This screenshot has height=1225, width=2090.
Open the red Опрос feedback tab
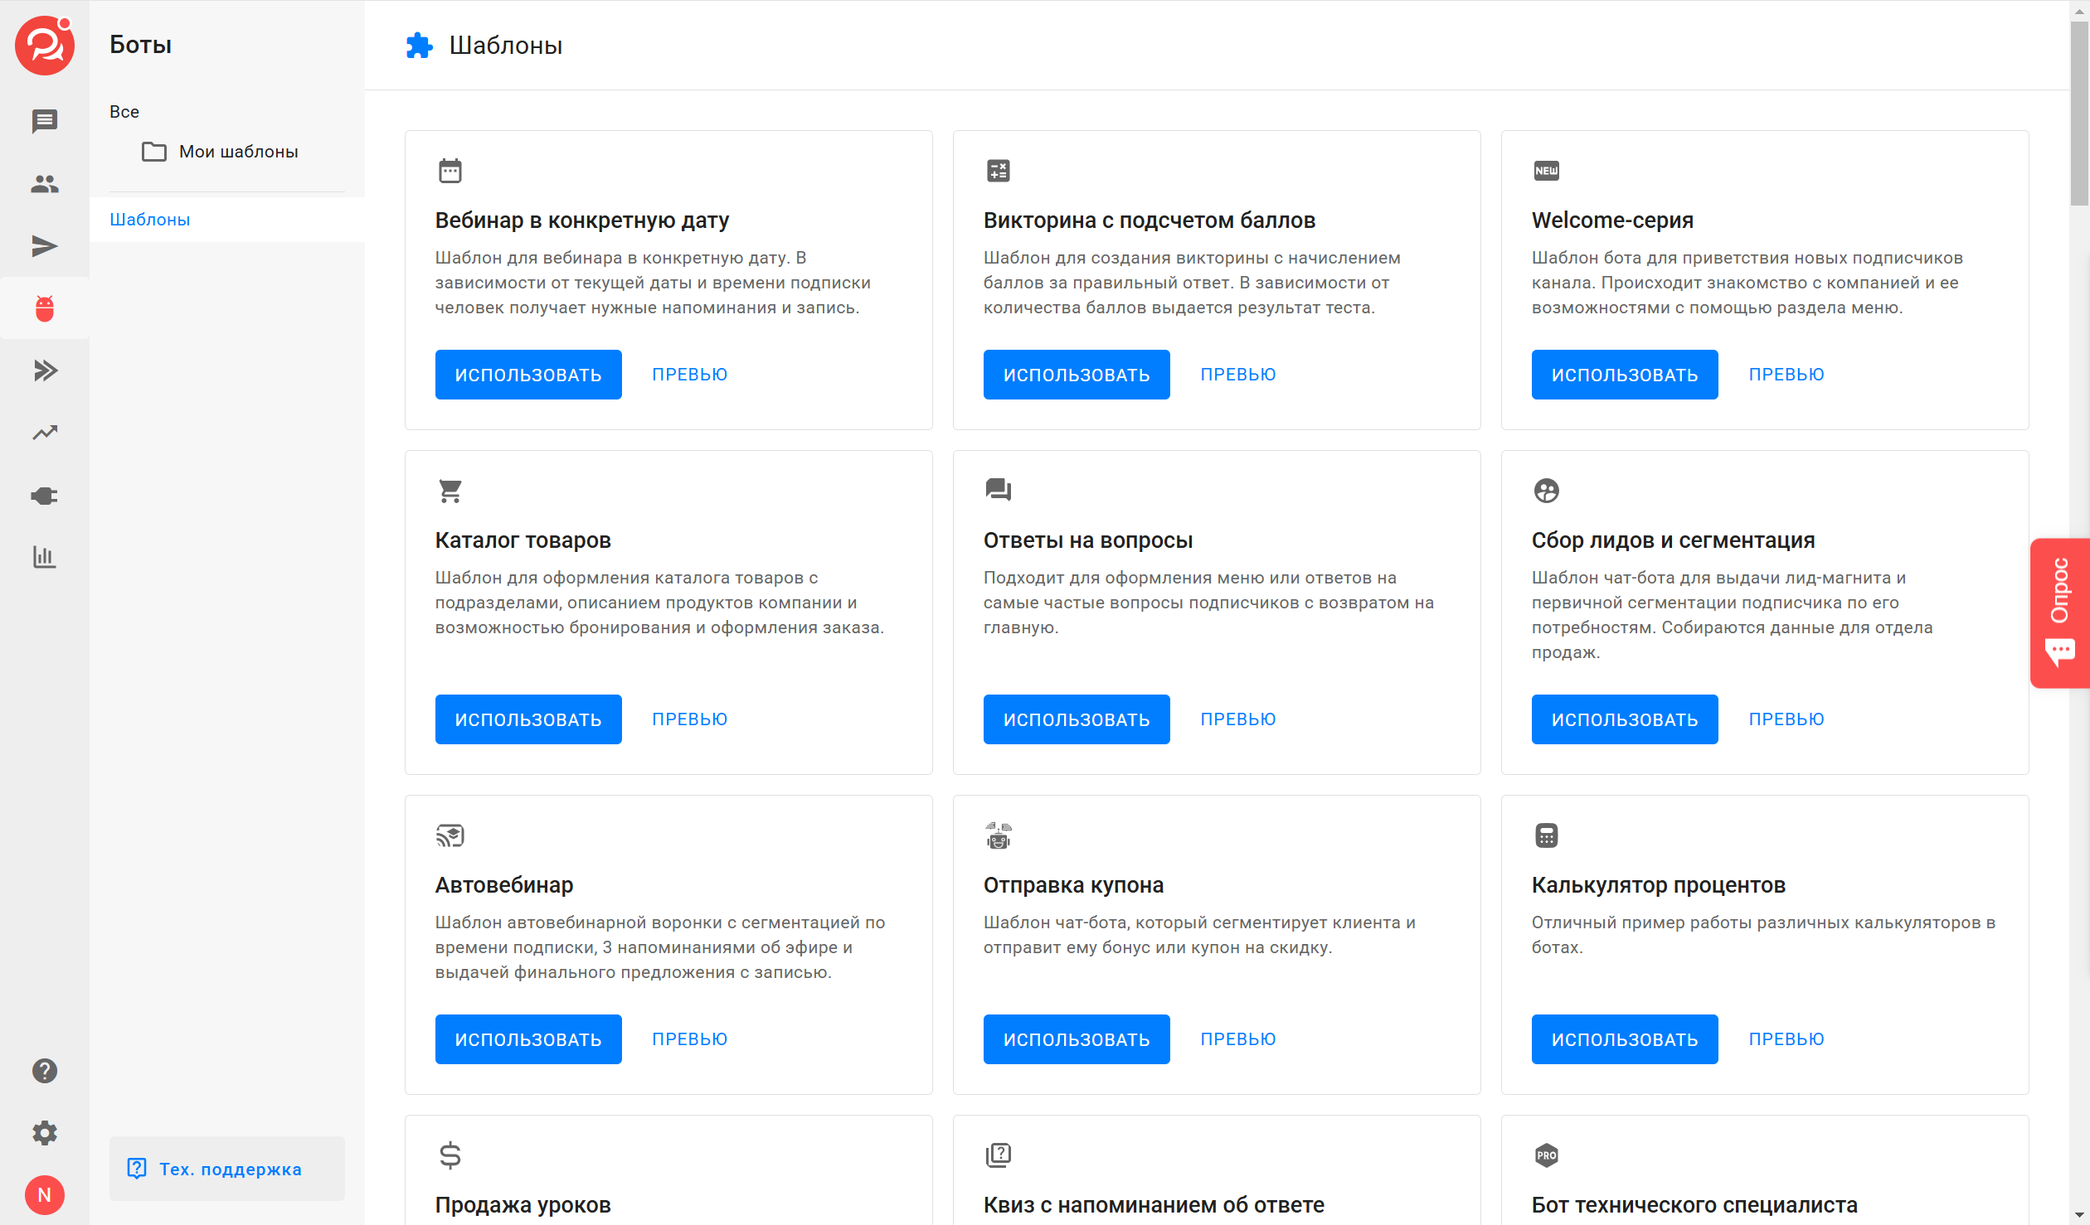click(2060, 613)
